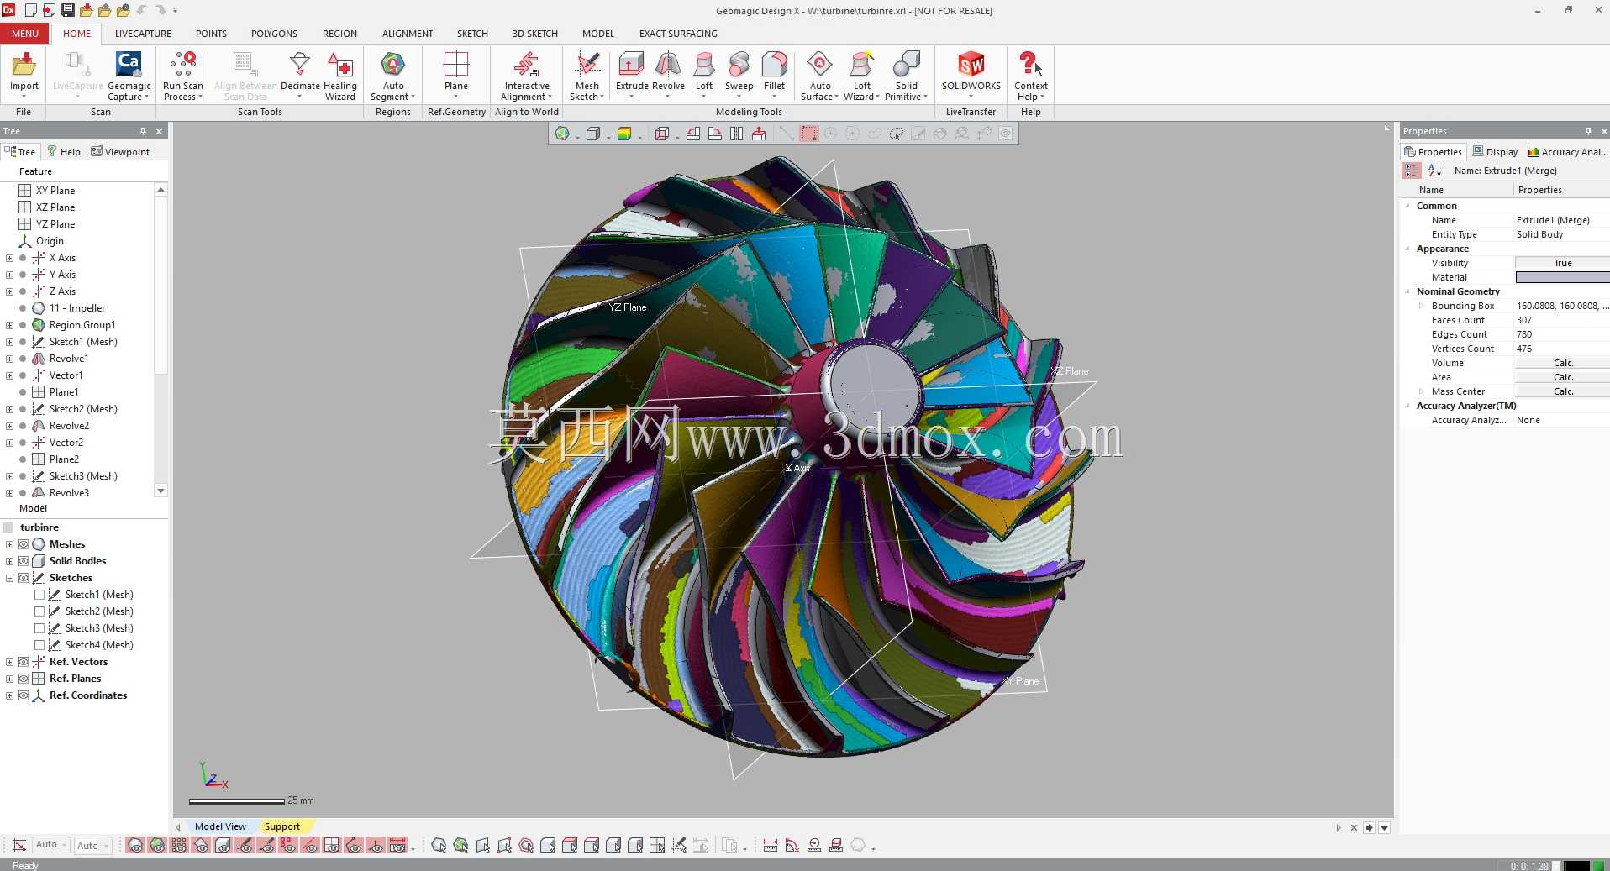The height and width of the screenshot is (871, 1610).
Task: Open the Display properties tab
Action: pyautogui.click(x=1495, y=152)
